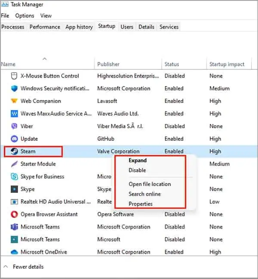Click the red Opera Browser Assistant icon
This screenshot has width=258, height=279.
[14, 214]
